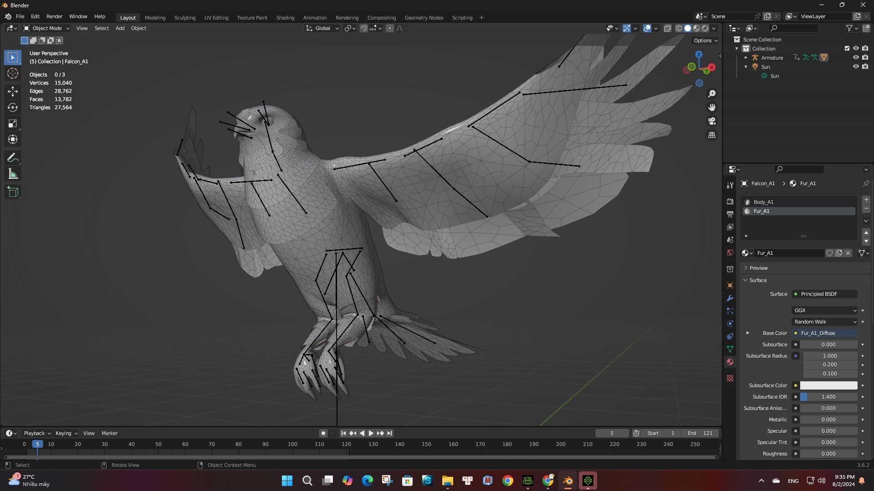Open the Object Data properties tab
This screenshot has width=874, height=491.
[730, 349]
